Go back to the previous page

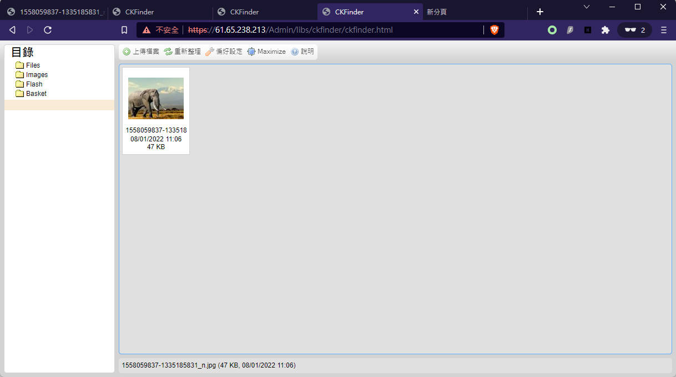pyautogui.click(x=12, y=30)
